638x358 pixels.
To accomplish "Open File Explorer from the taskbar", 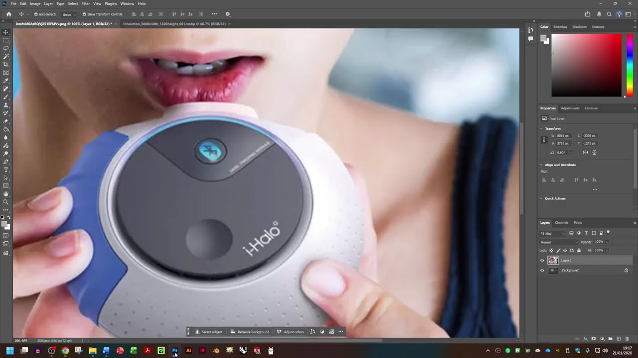I will point(92,351).
